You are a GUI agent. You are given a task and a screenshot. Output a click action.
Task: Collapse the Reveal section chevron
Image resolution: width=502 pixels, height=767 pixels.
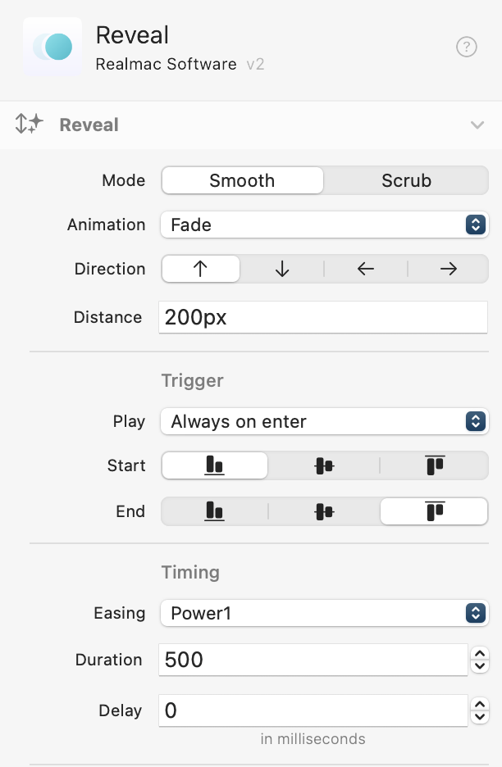(477, 125)
